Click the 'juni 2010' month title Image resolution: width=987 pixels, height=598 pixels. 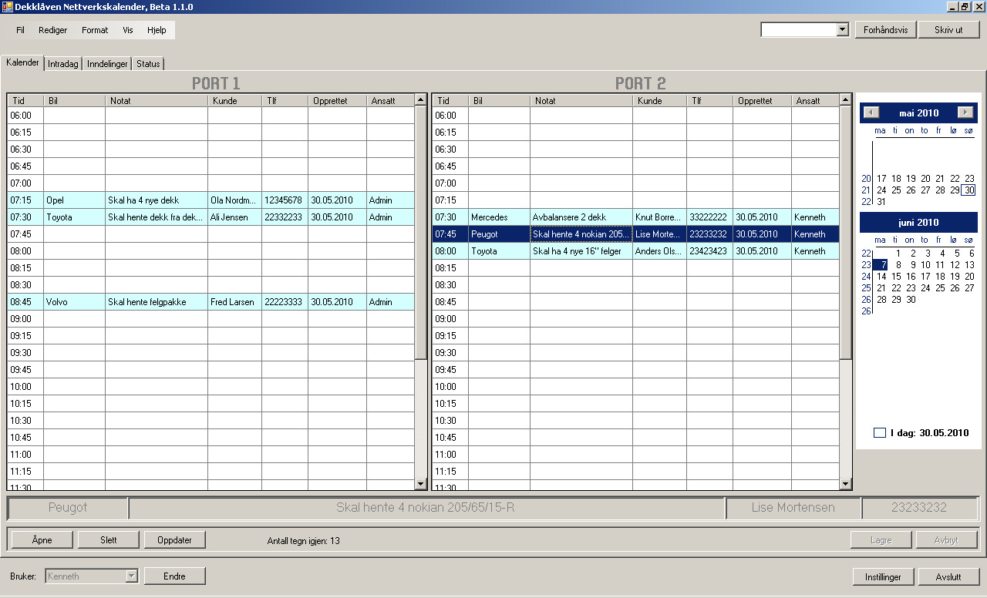(x=918, y=222)
